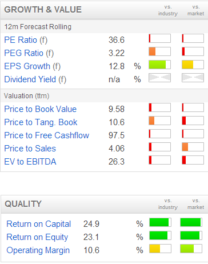This screenshot has height=264, width=208.
Task: Click the Return on Capital link
Action: pos(39,224)
